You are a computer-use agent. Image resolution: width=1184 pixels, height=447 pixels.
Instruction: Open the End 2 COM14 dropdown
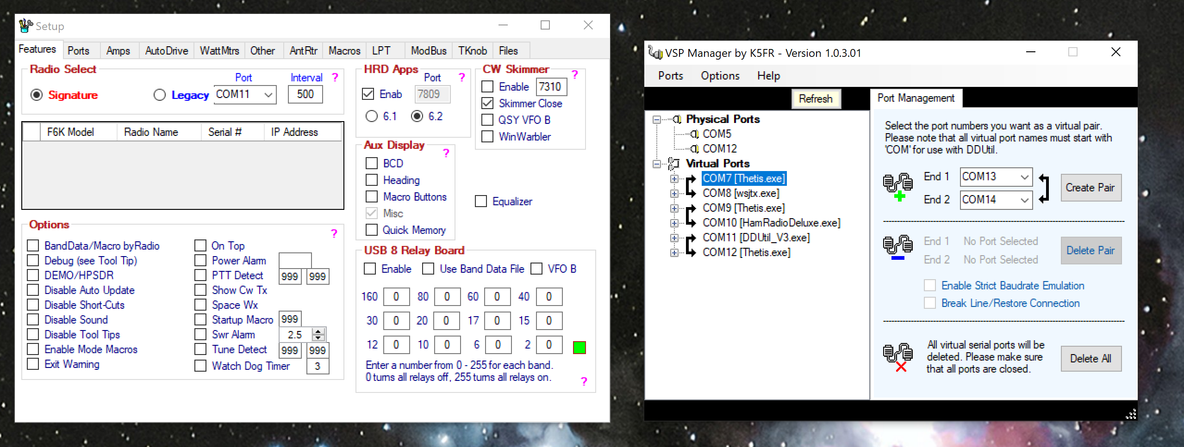click(1025, 200)
